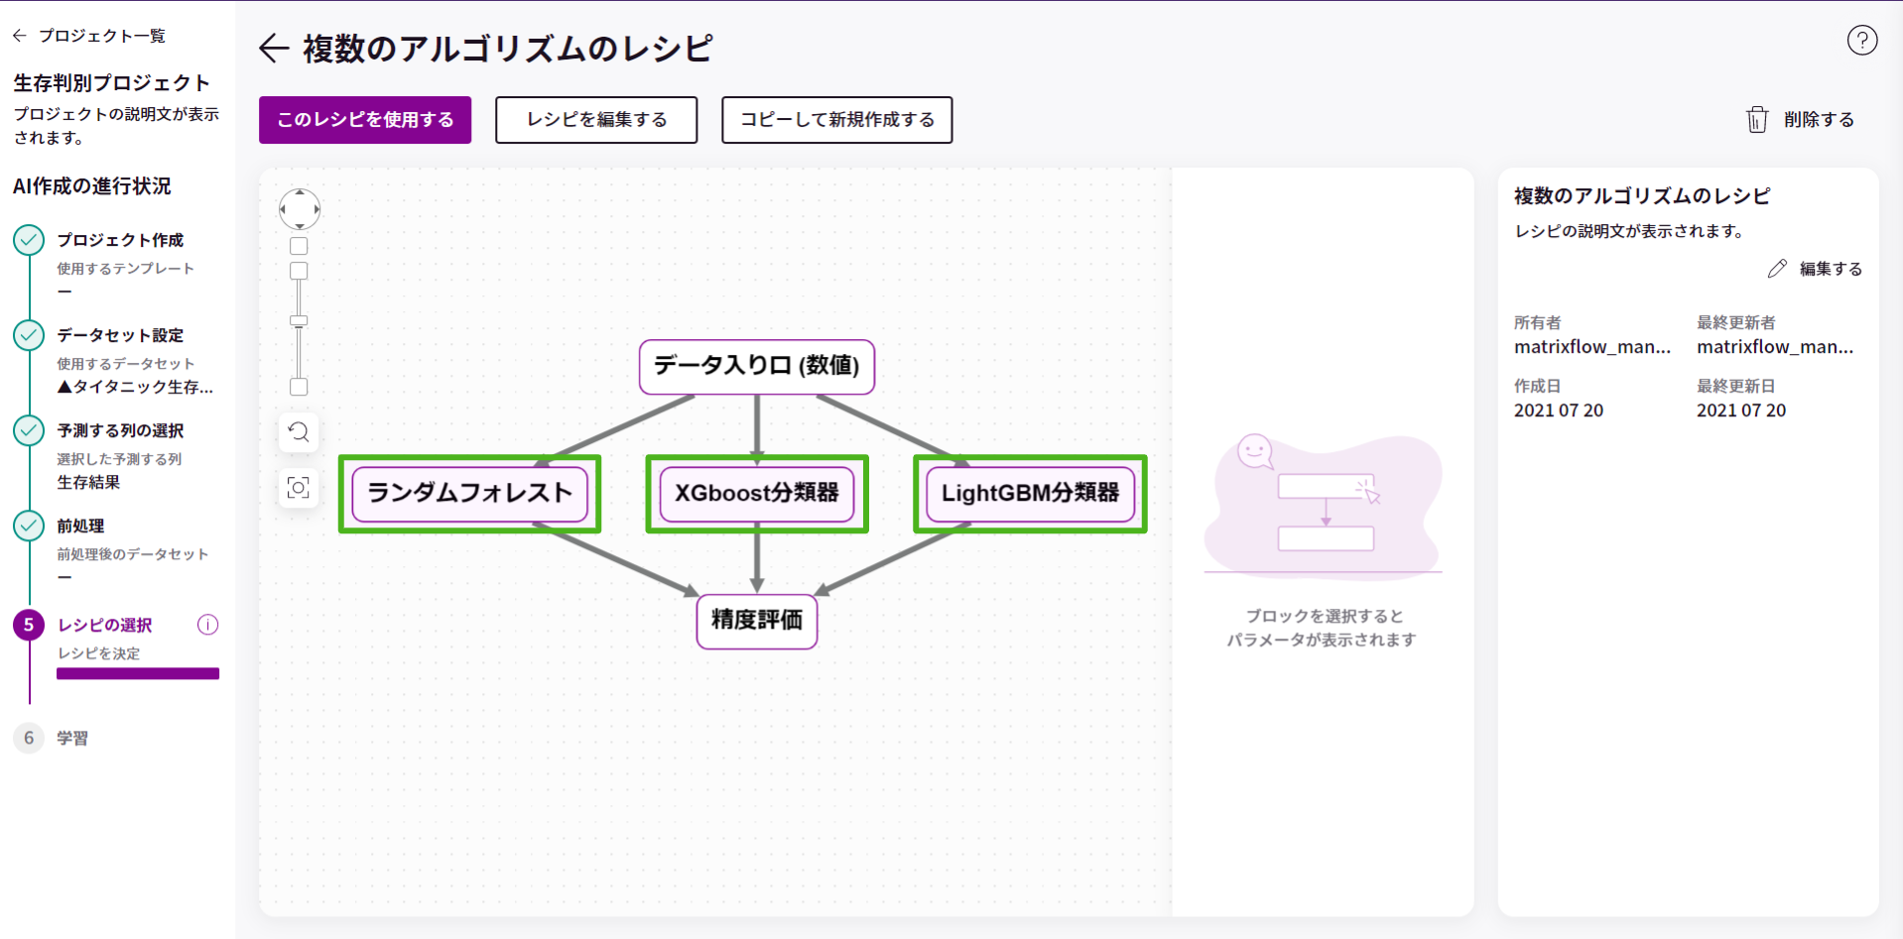Screen dimensions: 1903x939
Task: Open the help question mark icon
Action: point(1861,41)
